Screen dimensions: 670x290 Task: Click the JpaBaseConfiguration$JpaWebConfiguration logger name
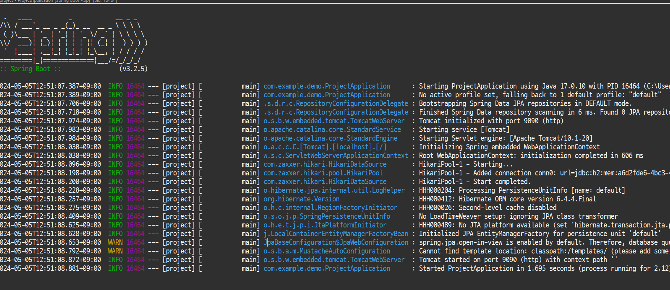click(x=336, y=242)
